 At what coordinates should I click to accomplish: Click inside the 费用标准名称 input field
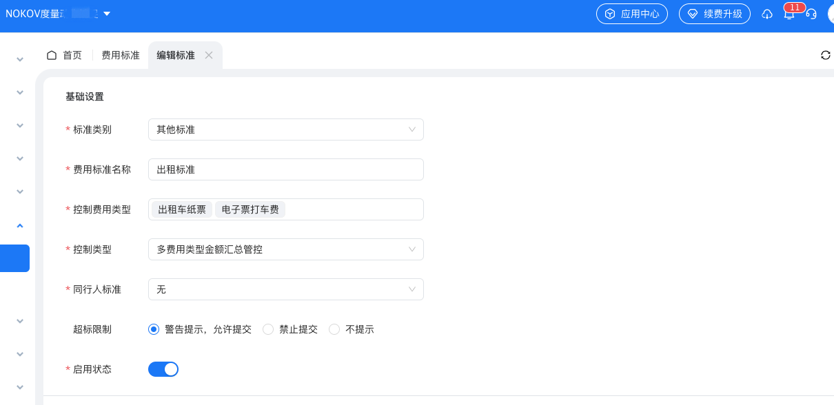[x=285, y=169]
